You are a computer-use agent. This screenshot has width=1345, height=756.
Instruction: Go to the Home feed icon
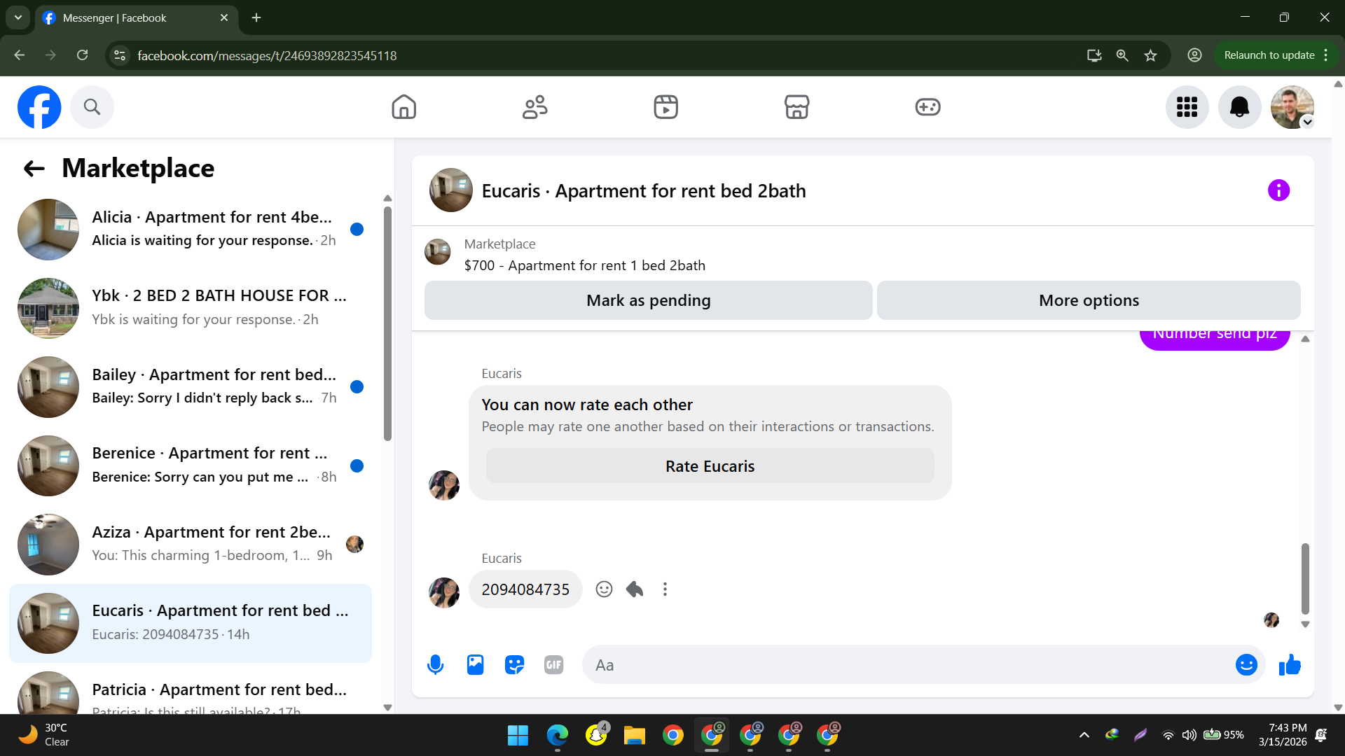[403, 107]
